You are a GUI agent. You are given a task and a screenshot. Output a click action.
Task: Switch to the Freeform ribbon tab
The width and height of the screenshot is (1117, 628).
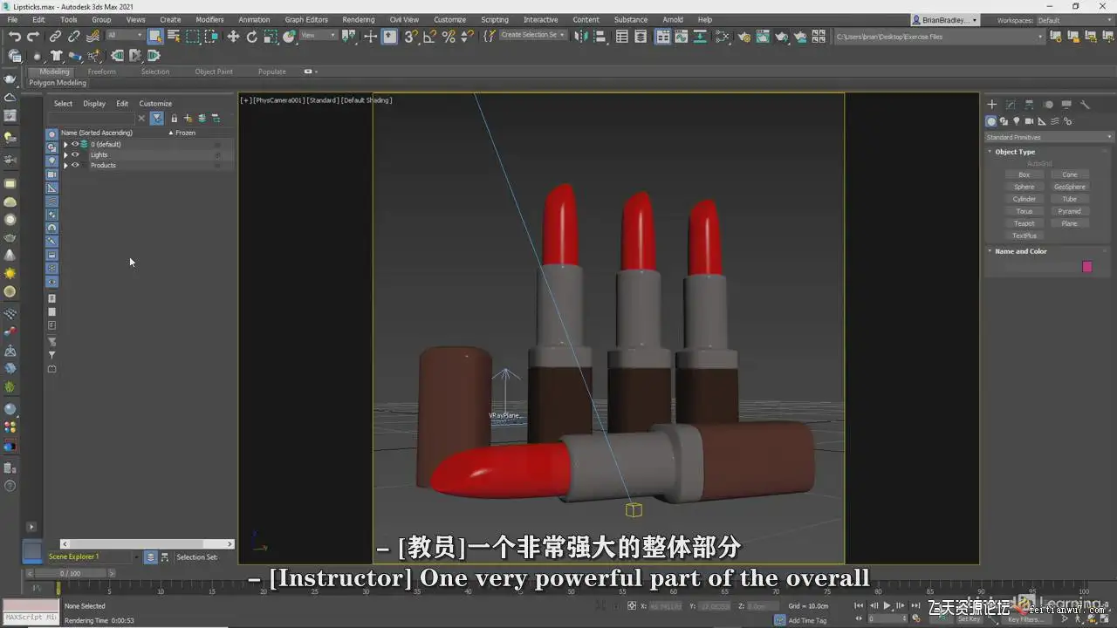coord(102,72)
